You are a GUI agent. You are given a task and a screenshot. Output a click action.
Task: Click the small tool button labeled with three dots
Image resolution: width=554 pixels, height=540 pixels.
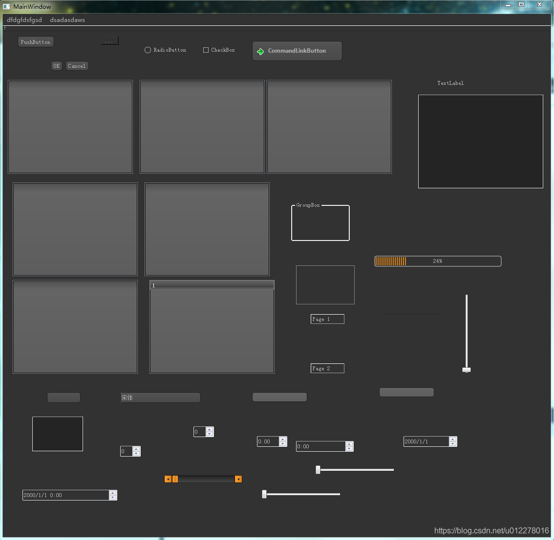click(109, 41)
